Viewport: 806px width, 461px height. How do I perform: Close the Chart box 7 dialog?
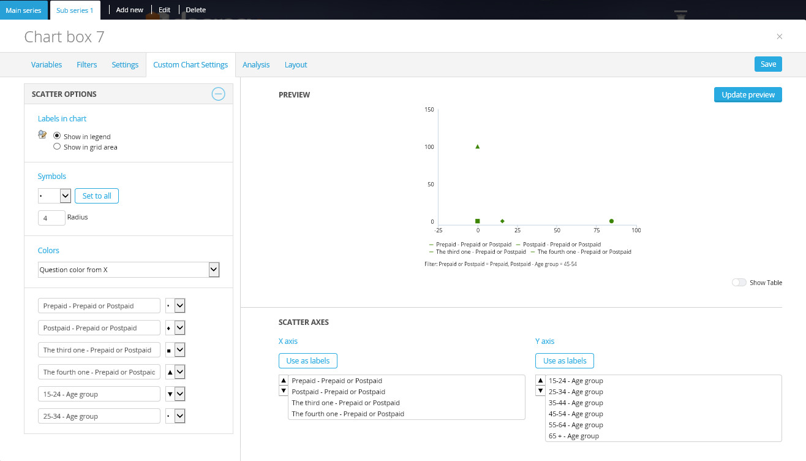click(779, 37)
